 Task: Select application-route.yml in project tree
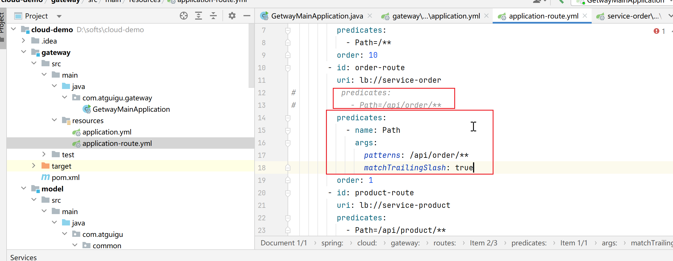pos(117,143)
